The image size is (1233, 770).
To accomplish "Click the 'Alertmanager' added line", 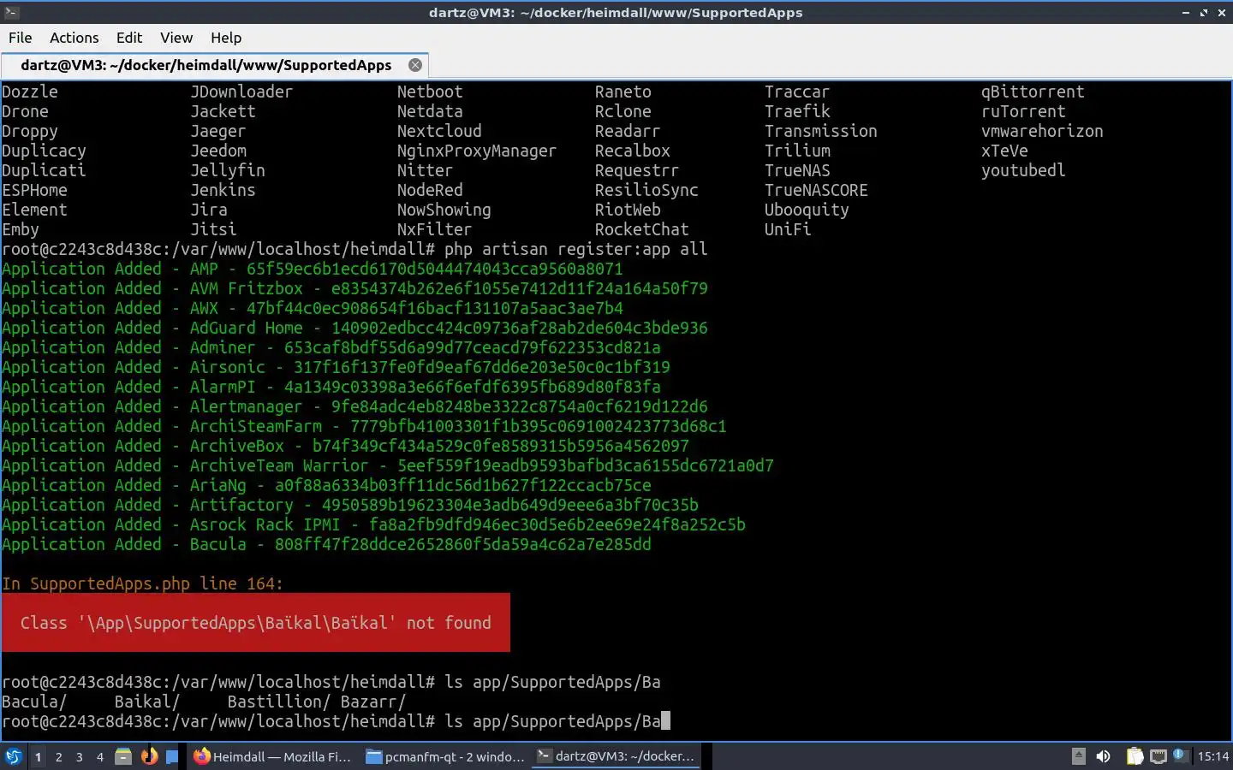I will pos(354,406).
